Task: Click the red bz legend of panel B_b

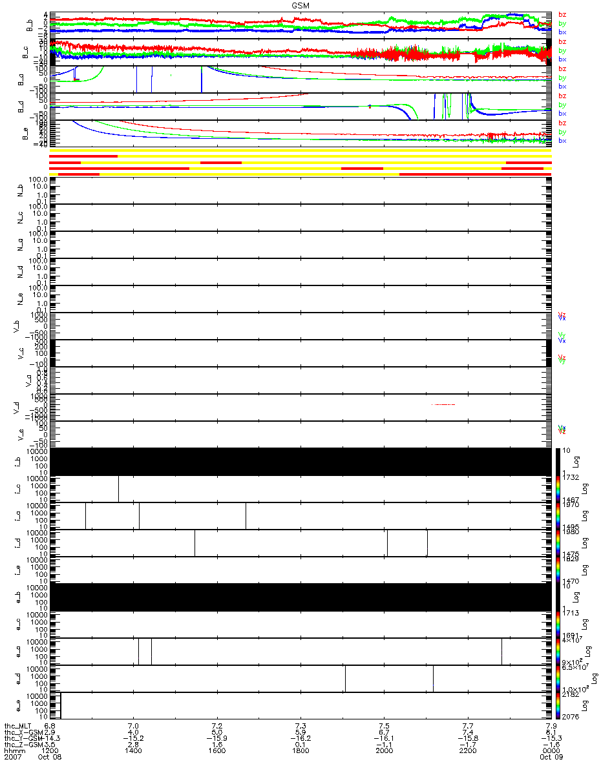Action: point(562,14)
